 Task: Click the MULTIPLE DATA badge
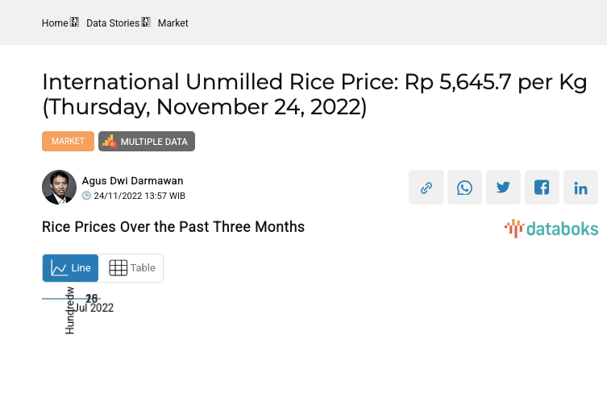click(x=147, y=142)
